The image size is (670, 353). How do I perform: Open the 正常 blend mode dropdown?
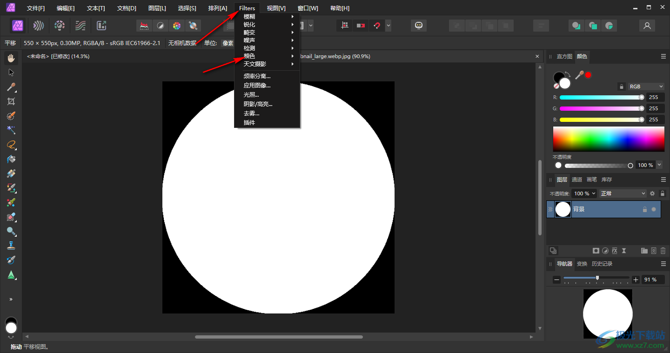(623, 193)
